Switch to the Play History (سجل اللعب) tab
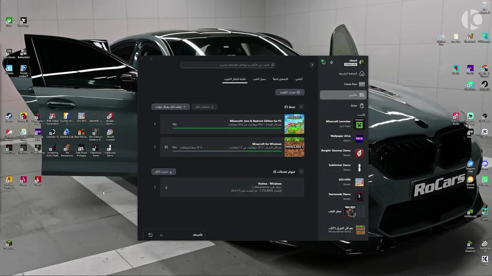This screenshot has height=276, width=492. coord(259,79)
